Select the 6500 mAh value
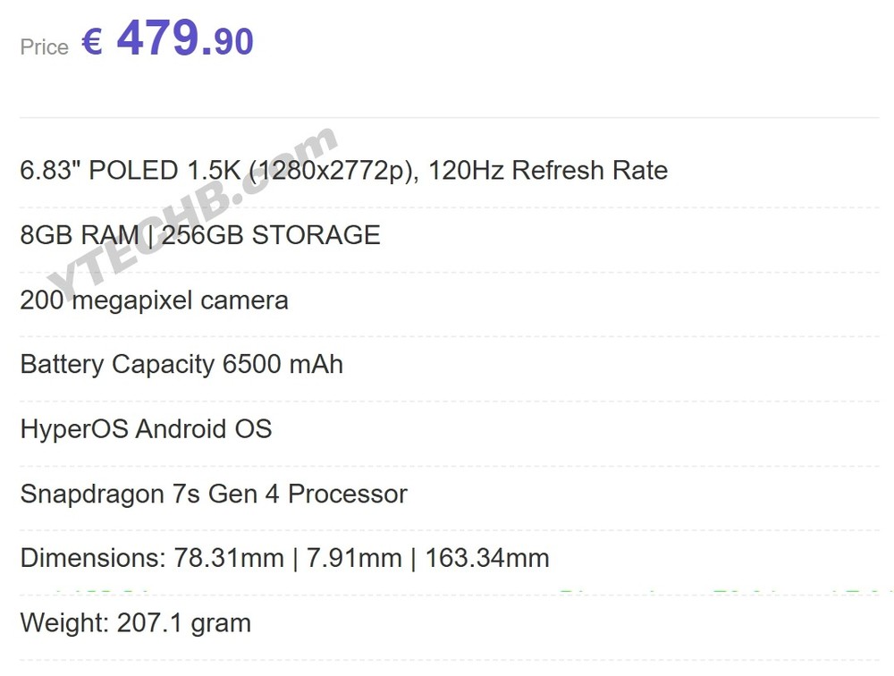The height and width of the screenshot is (676, 894). click(x=283, y=365)
